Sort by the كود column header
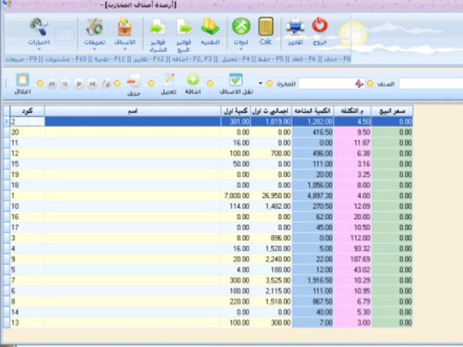Screen dimensions: 463x347 (27, 111)
